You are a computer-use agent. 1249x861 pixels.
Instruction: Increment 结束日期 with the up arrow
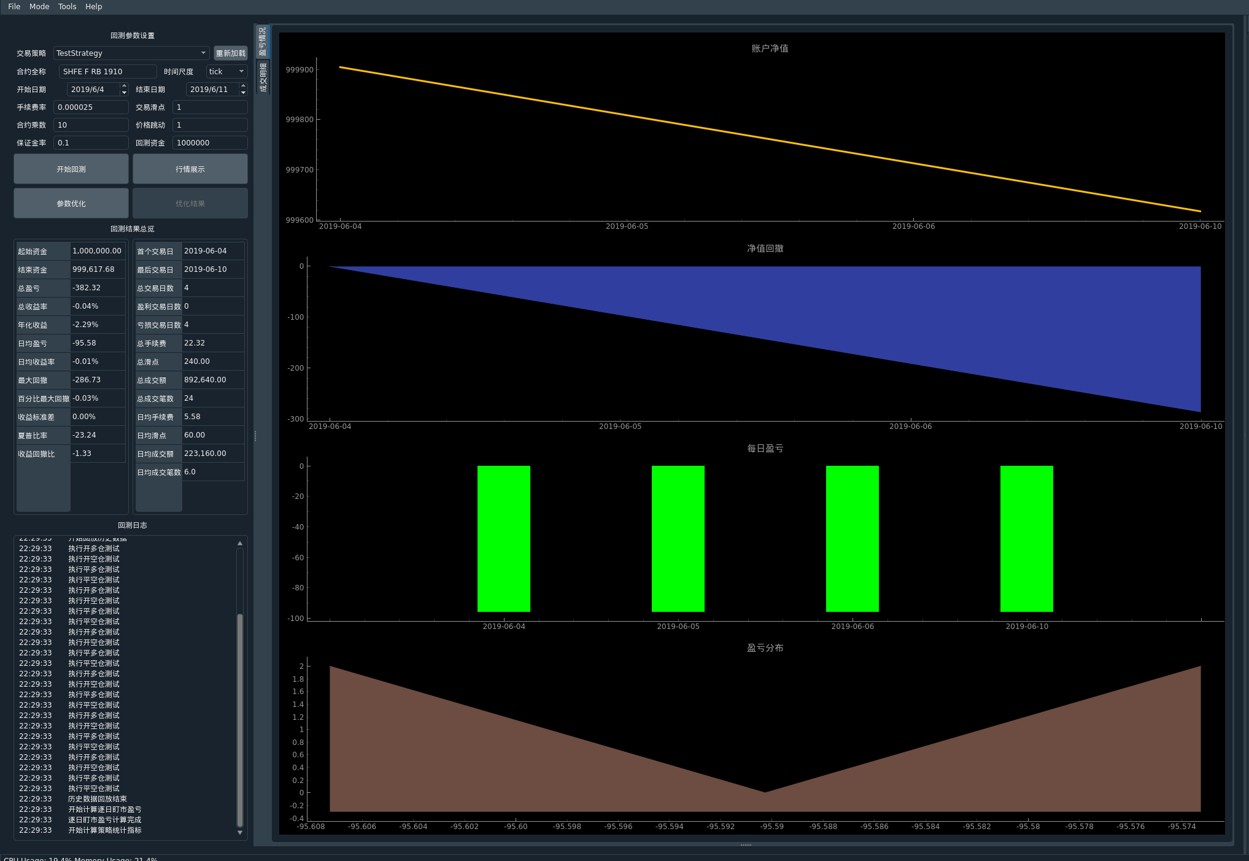point(243,86)
